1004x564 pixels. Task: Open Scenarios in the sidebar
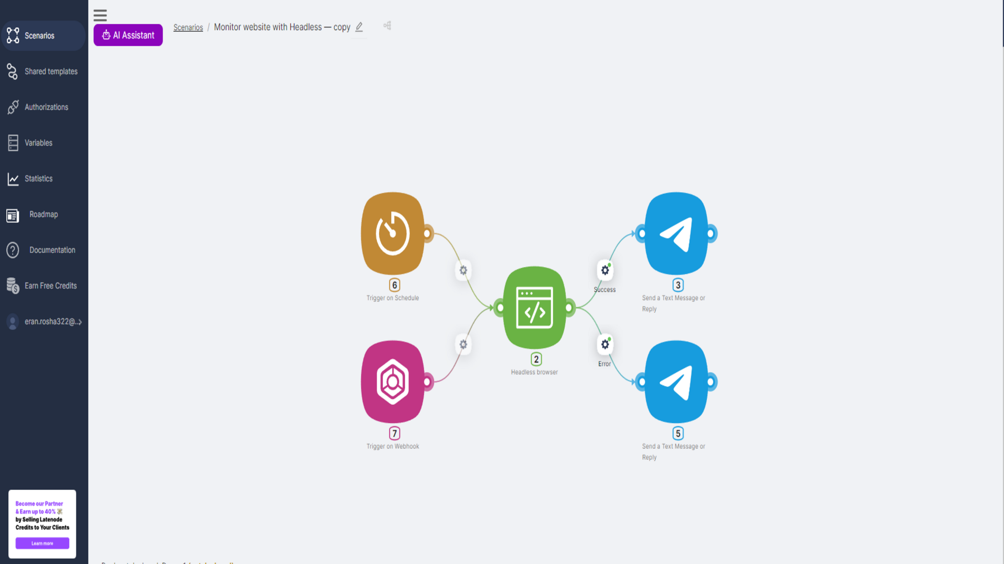click(43, 36)
